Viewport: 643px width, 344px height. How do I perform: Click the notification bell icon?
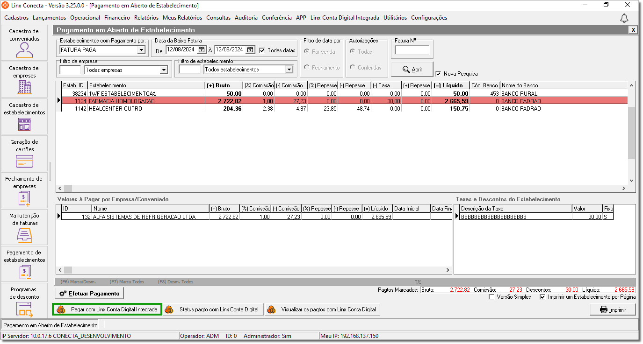(x=624, y=18)
